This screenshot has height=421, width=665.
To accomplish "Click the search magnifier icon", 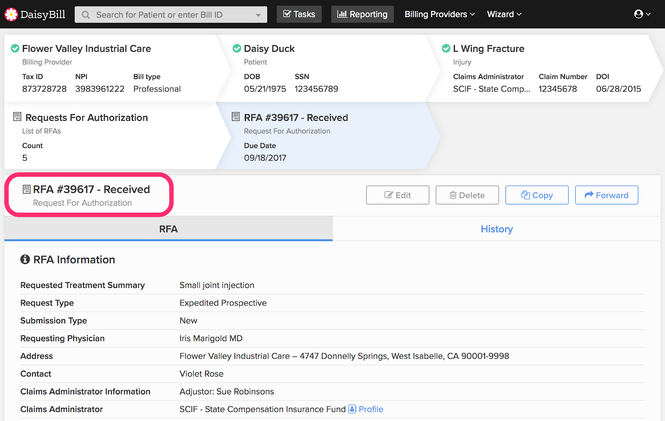I will coord(86,15).
